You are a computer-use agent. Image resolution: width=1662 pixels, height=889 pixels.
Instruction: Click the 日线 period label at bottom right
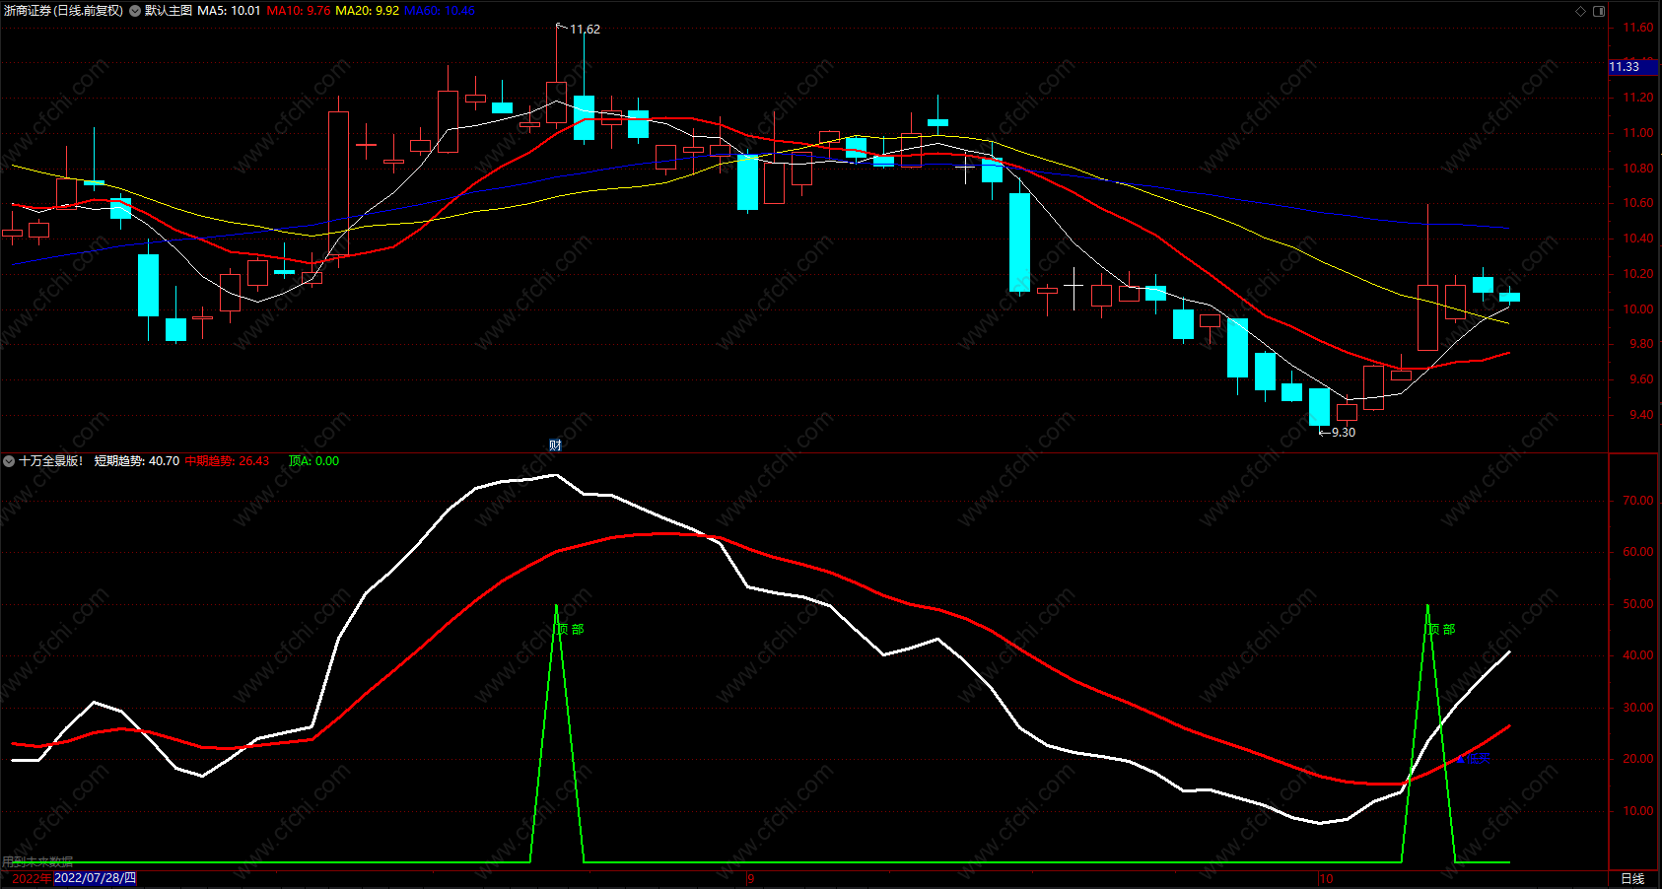click(x=1632, y=878)
